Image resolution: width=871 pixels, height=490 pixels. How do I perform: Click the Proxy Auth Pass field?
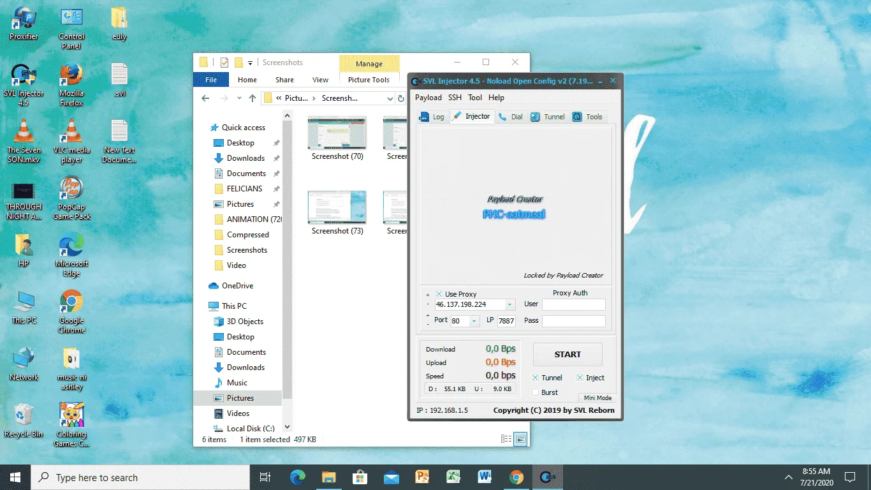pos(573,321)
